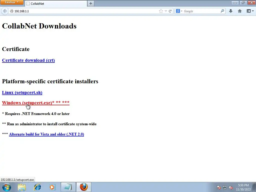Open the network tray icon

coord(225,187)
